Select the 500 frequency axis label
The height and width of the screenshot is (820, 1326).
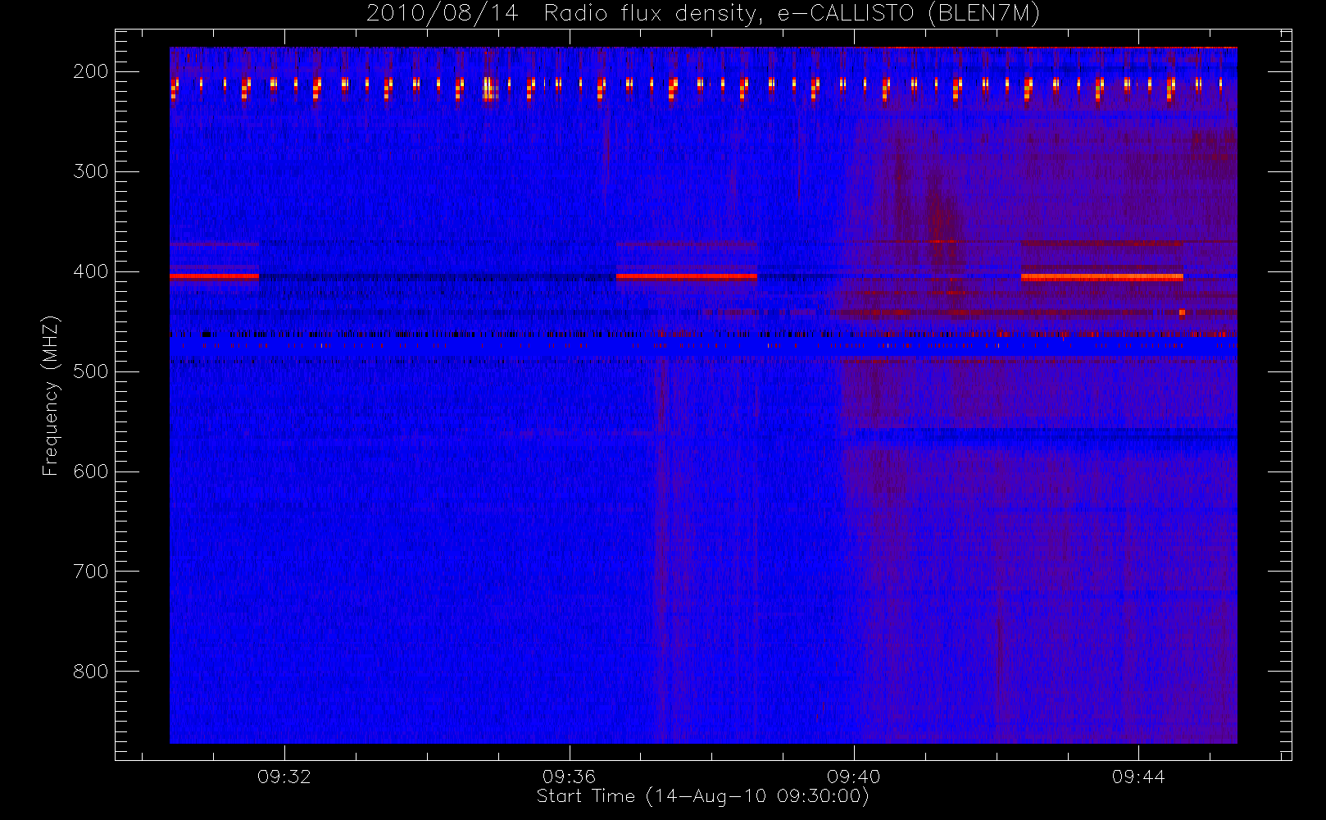pos(90,371)
